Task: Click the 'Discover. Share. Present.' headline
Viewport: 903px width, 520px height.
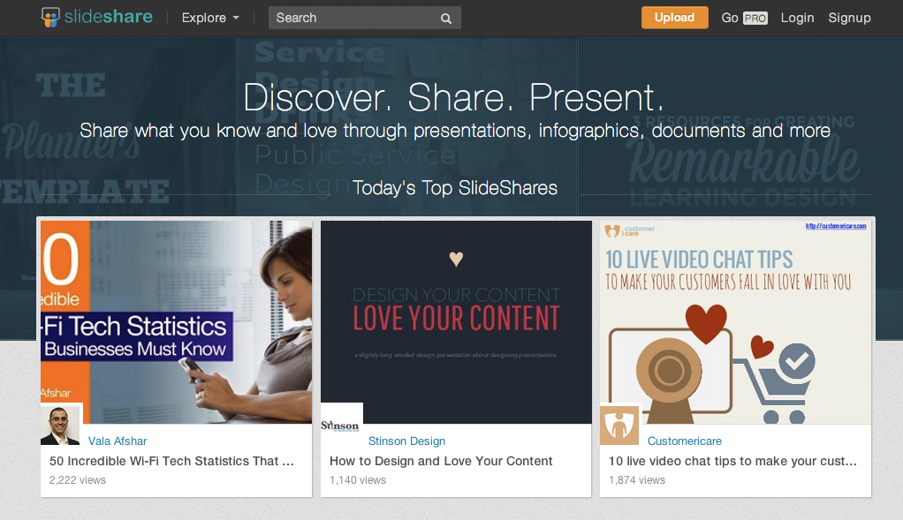Action: coord(454,97)
